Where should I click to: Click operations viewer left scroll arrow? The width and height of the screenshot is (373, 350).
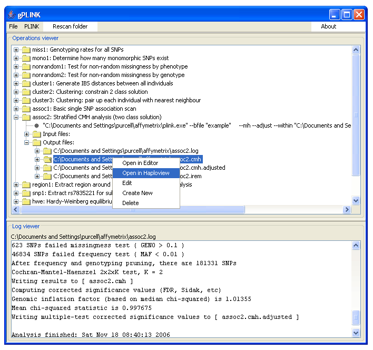tap(16, 210)
